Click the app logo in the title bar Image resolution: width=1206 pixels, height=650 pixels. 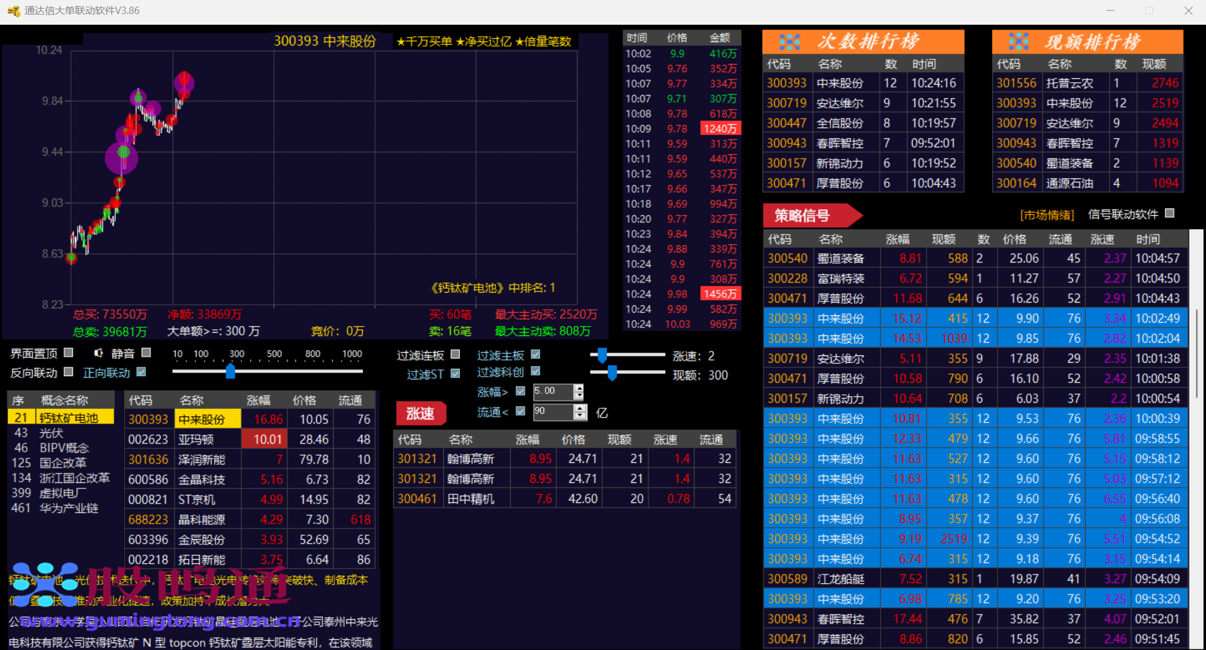pos(13,11)
